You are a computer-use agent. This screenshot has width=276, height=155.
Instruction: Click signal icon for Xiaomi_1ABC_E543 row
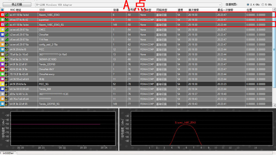point(7,15)
